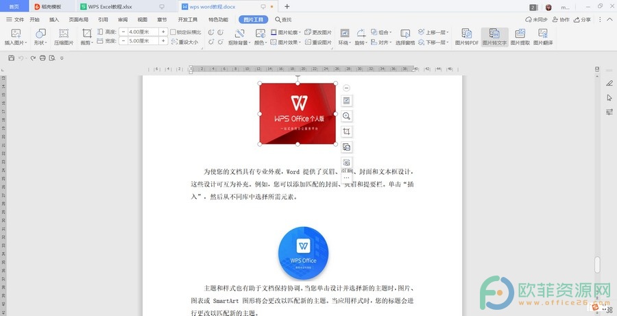Click 重设图片 reset picture
The width and height of the screenshot is (617, 316).
click(318, 42)
